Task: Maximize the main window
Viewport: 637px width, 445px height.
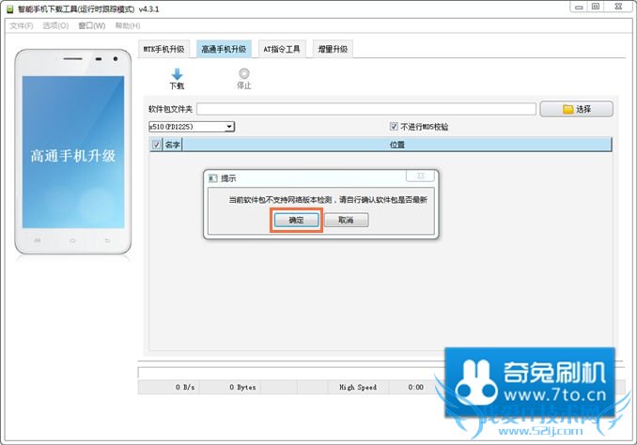Action: click(x=596, y=7)
